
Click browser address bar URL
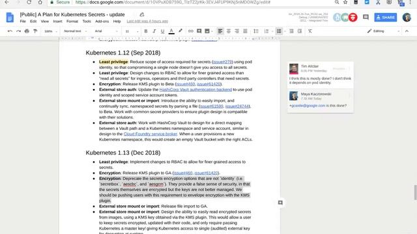173,3
